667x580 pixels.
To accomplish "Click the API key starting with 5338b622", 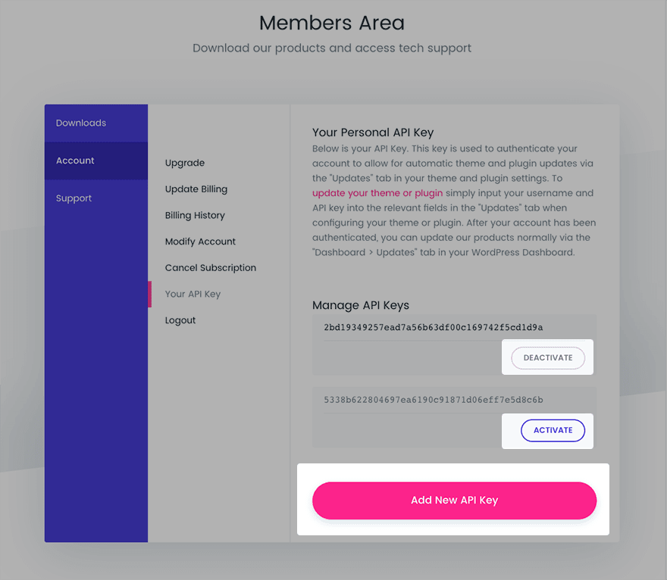I will coord(433,400).
